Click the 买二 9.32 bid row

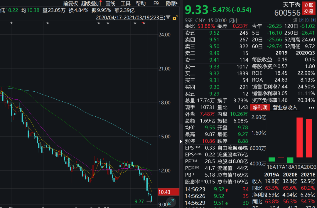217,73
